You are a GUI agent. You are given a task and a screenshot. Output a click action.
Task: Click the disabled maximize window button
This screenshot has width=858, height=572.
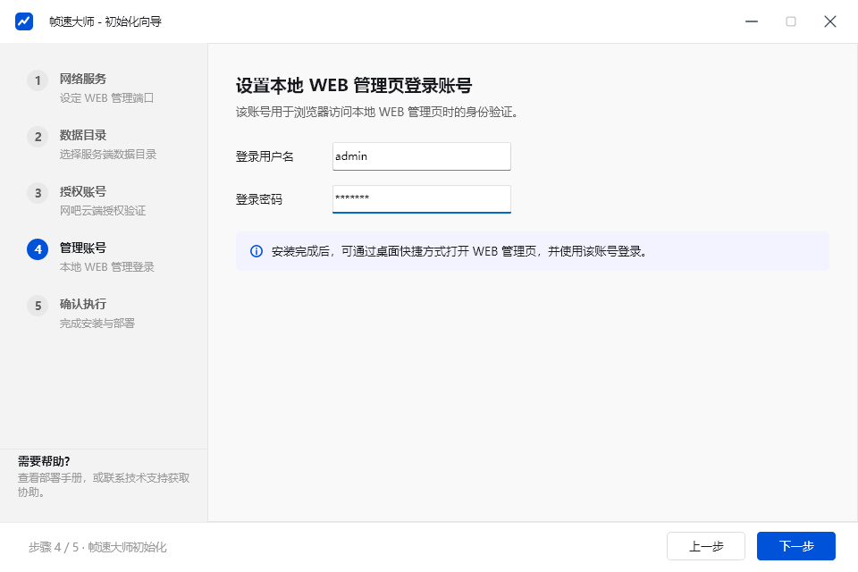point(791,21)
